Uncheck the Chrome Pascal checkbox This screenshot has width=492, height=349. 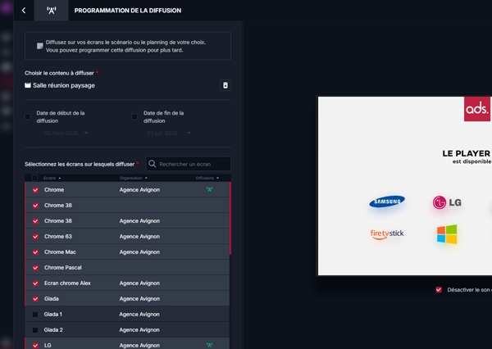pyautogui.click(x=35, y=267)
